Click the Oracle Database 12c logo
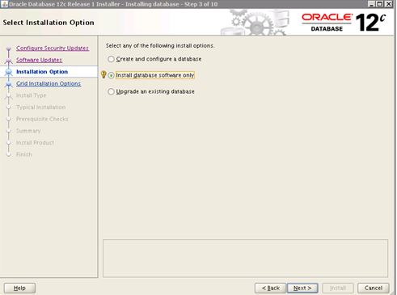Viewport: 397px width, 295px height. 344,23
